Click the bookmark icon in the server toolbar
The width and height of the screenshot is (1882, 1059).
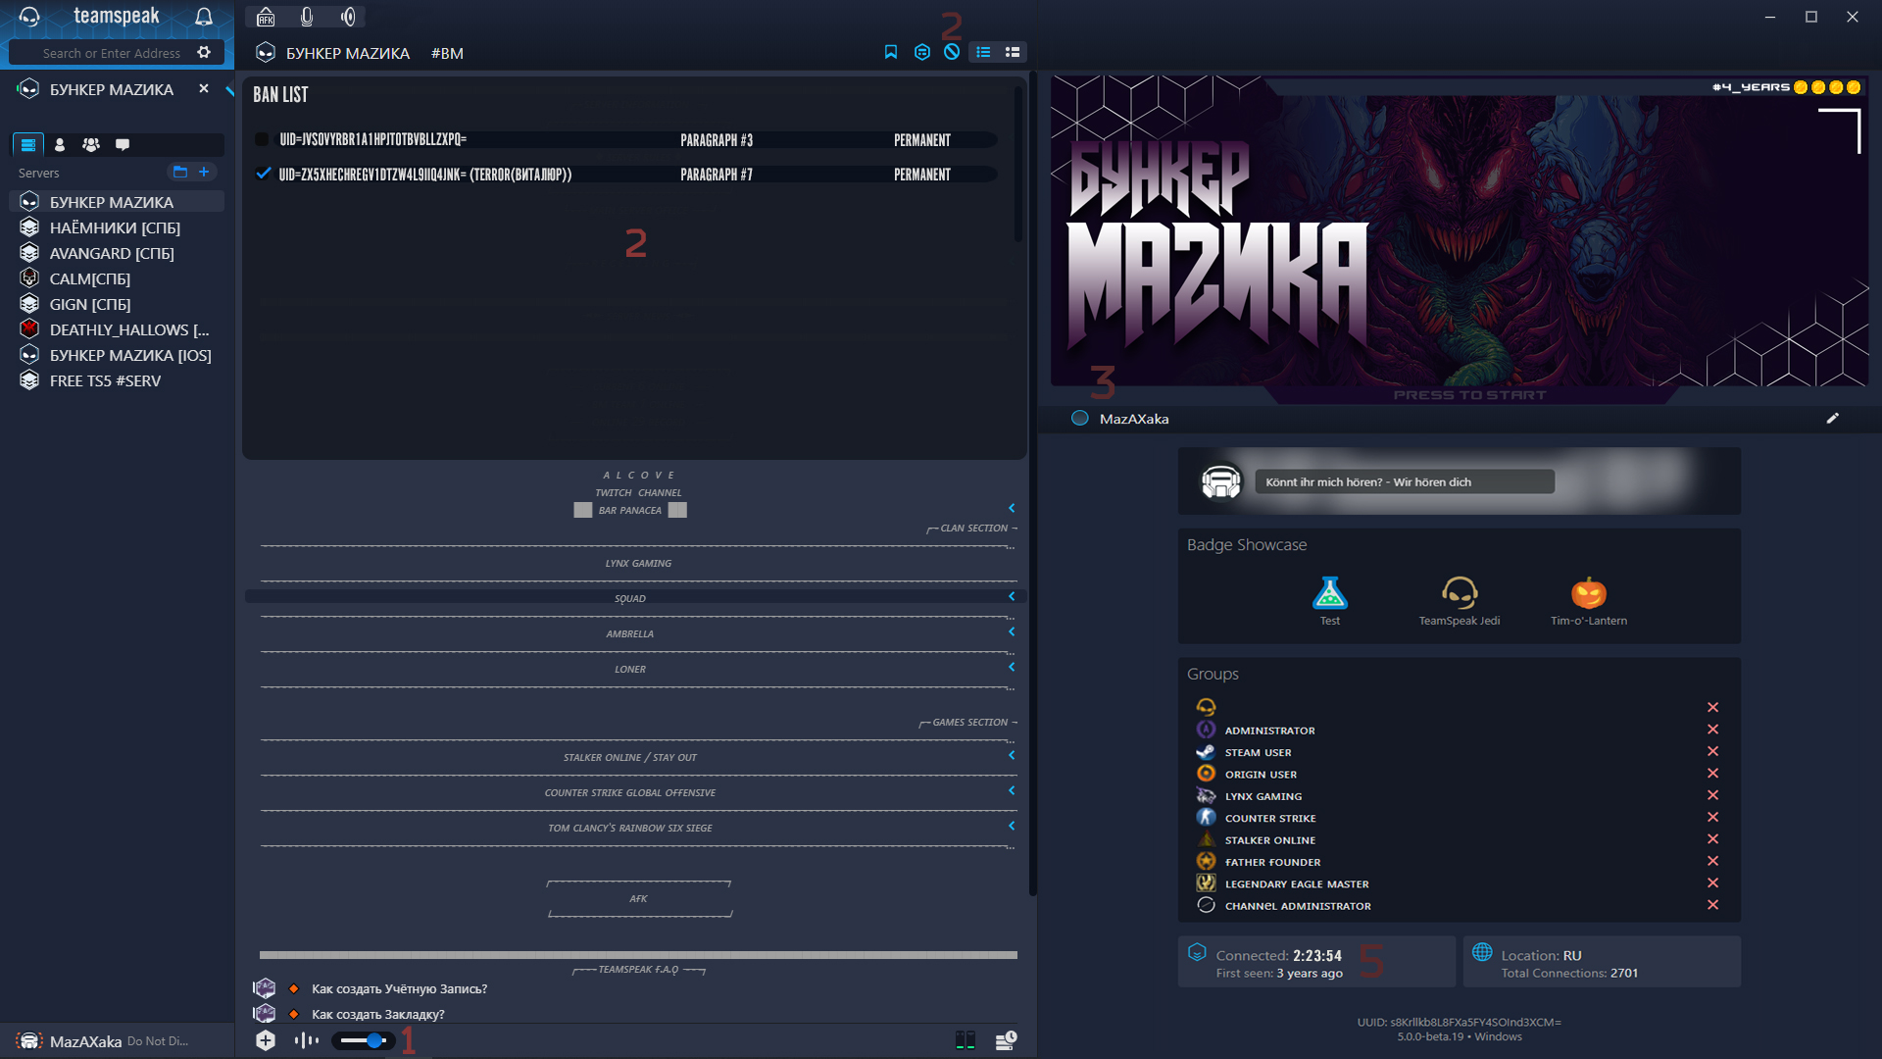(x=890, y=52)
